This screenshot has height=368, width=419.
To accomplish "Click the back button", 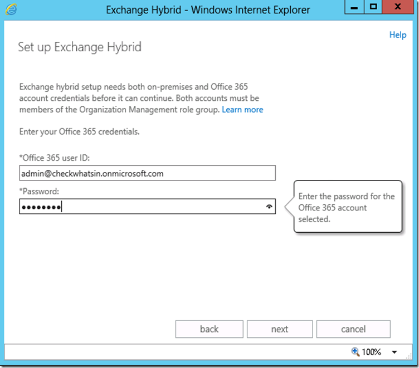I will point(209,329).
